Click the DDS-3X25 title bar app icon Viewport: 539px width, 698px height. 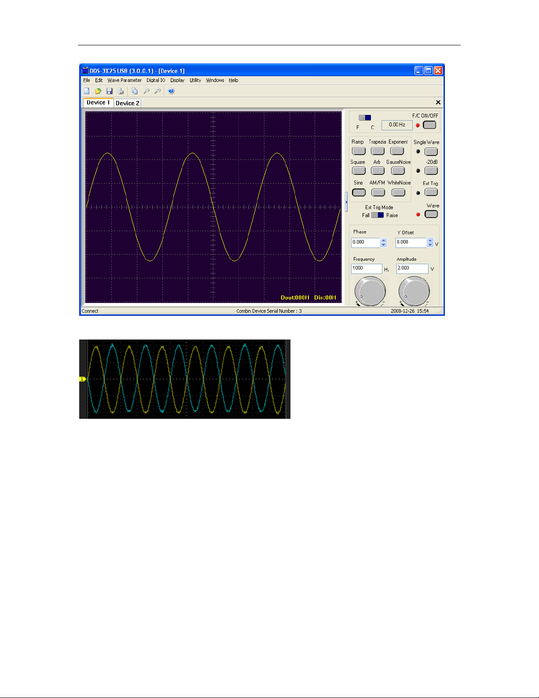(85, 70)
